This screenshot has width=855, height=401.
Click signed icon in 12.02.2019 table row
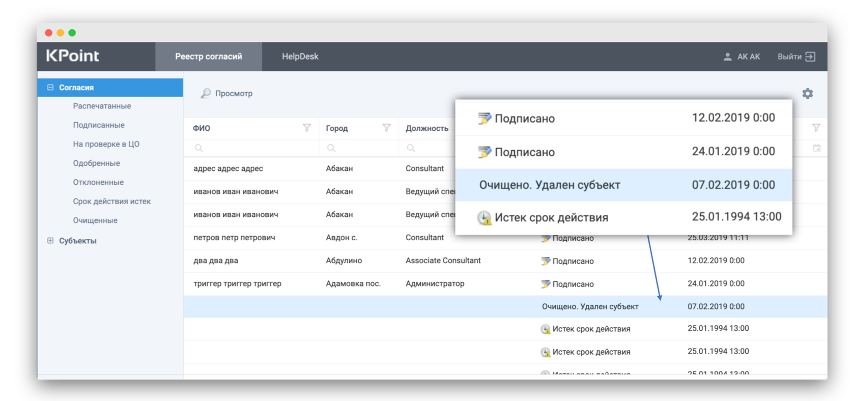pos(546,261)
